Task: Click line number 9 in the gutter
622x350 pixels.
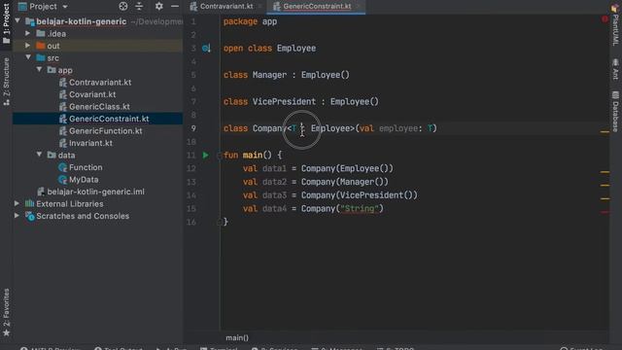Action: coord(193,128)
